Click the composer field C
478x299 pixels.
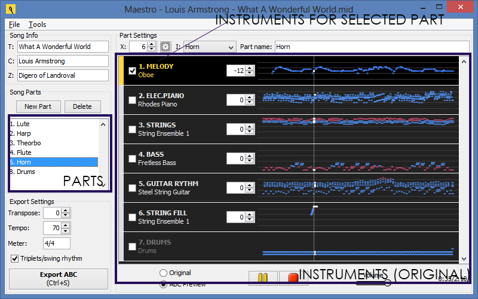[x=63, y=61]
